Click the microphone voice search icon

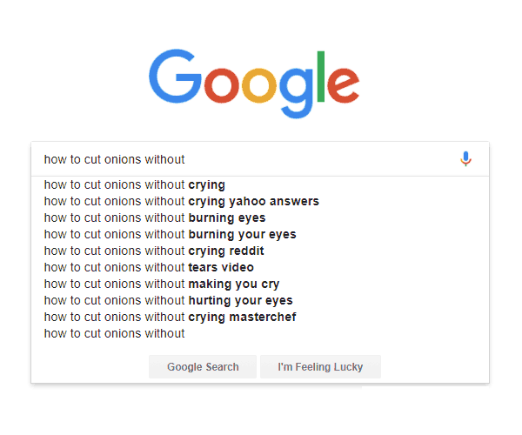[465, 158]
